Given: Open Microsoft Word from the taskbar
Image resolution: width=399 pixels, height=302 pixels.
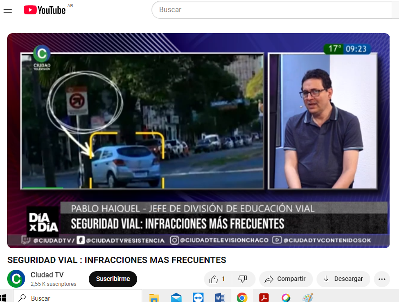Looking at the screenshot, I should (x=220, y=298).
